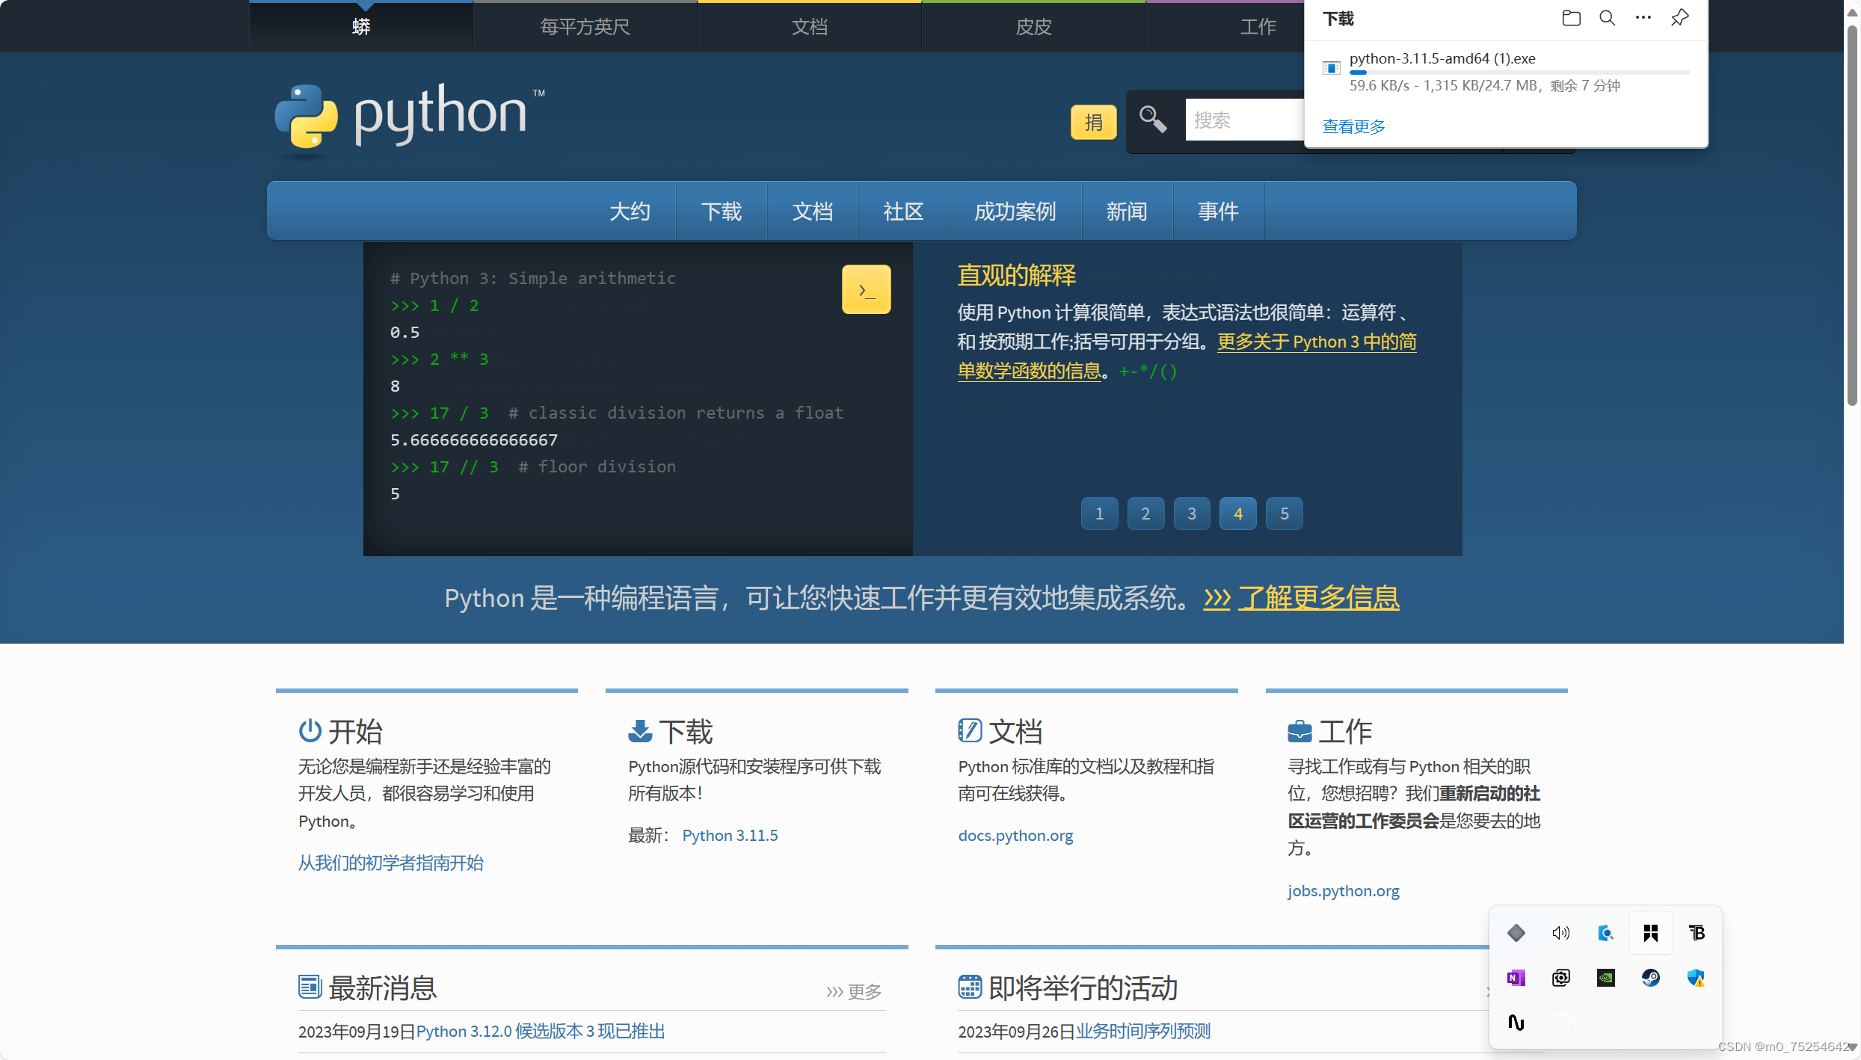Select carousel slide 5

[1284, 514]
